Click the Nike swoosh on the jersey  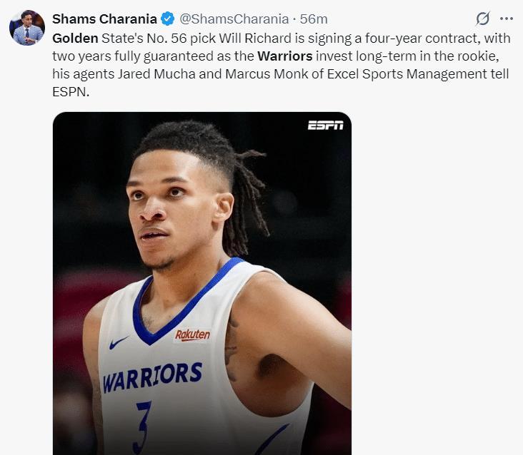click(x=119, y=344)
